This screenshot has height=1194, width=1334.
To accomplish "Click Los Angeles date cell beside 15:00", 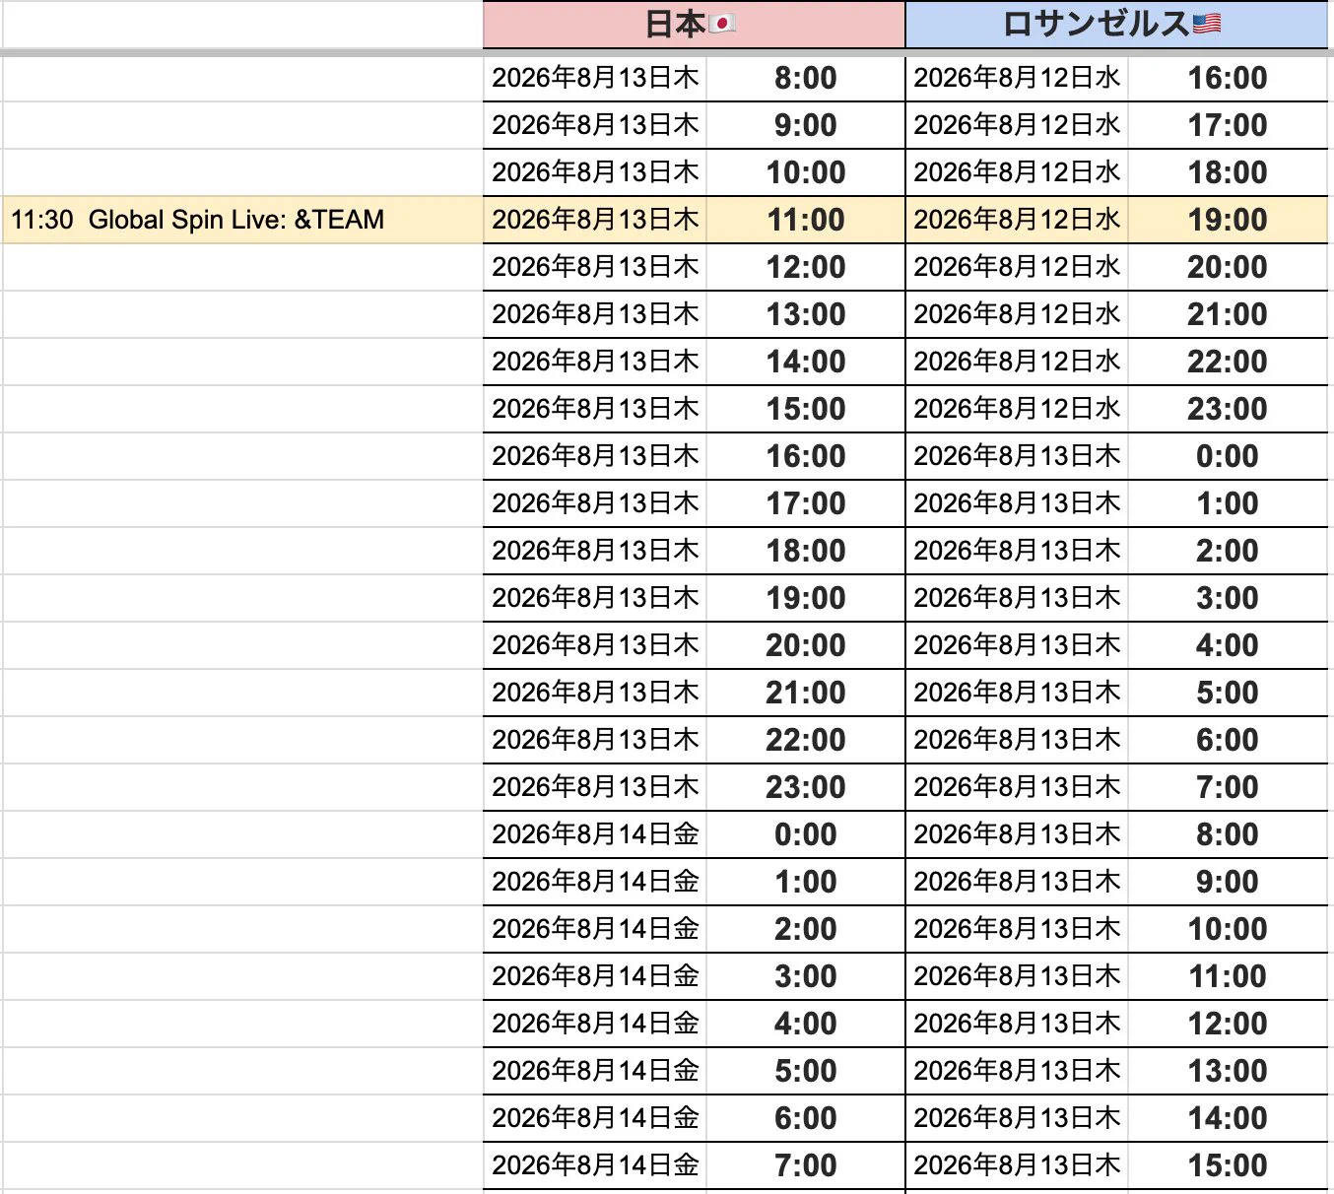I will [x=1017, y=1165].
